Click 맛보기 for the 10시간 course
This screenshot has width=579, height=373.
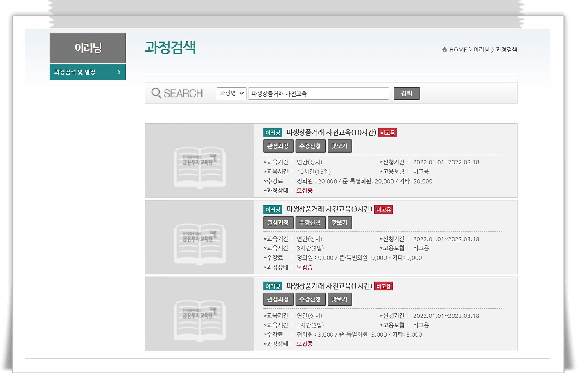pyautogui.click(x=339, y=146)
